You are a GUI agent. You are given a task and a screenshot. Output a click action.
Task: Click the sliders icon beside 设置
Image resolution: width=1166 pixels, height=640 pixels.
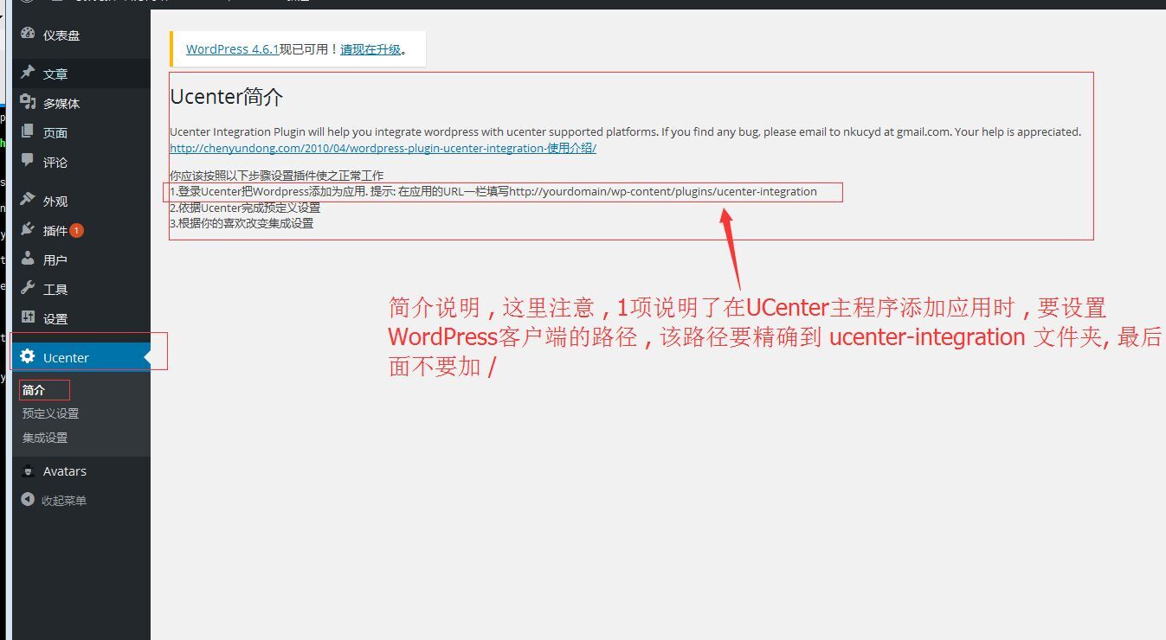[x=28, y=317]
